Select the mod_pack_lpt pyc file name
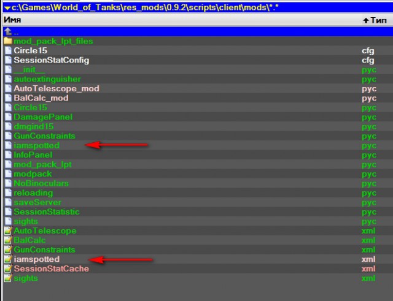 (42, 165)
